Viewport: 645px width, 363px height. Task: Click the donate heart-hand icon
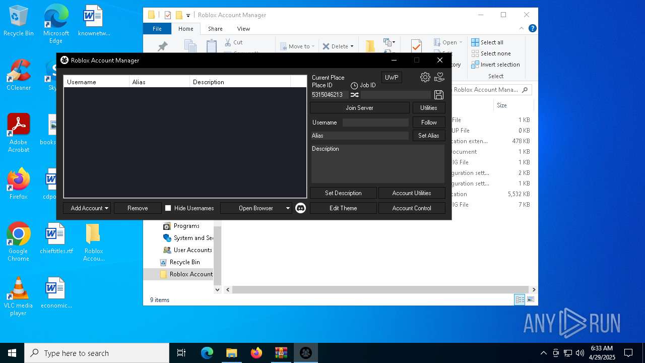[439, 77]
